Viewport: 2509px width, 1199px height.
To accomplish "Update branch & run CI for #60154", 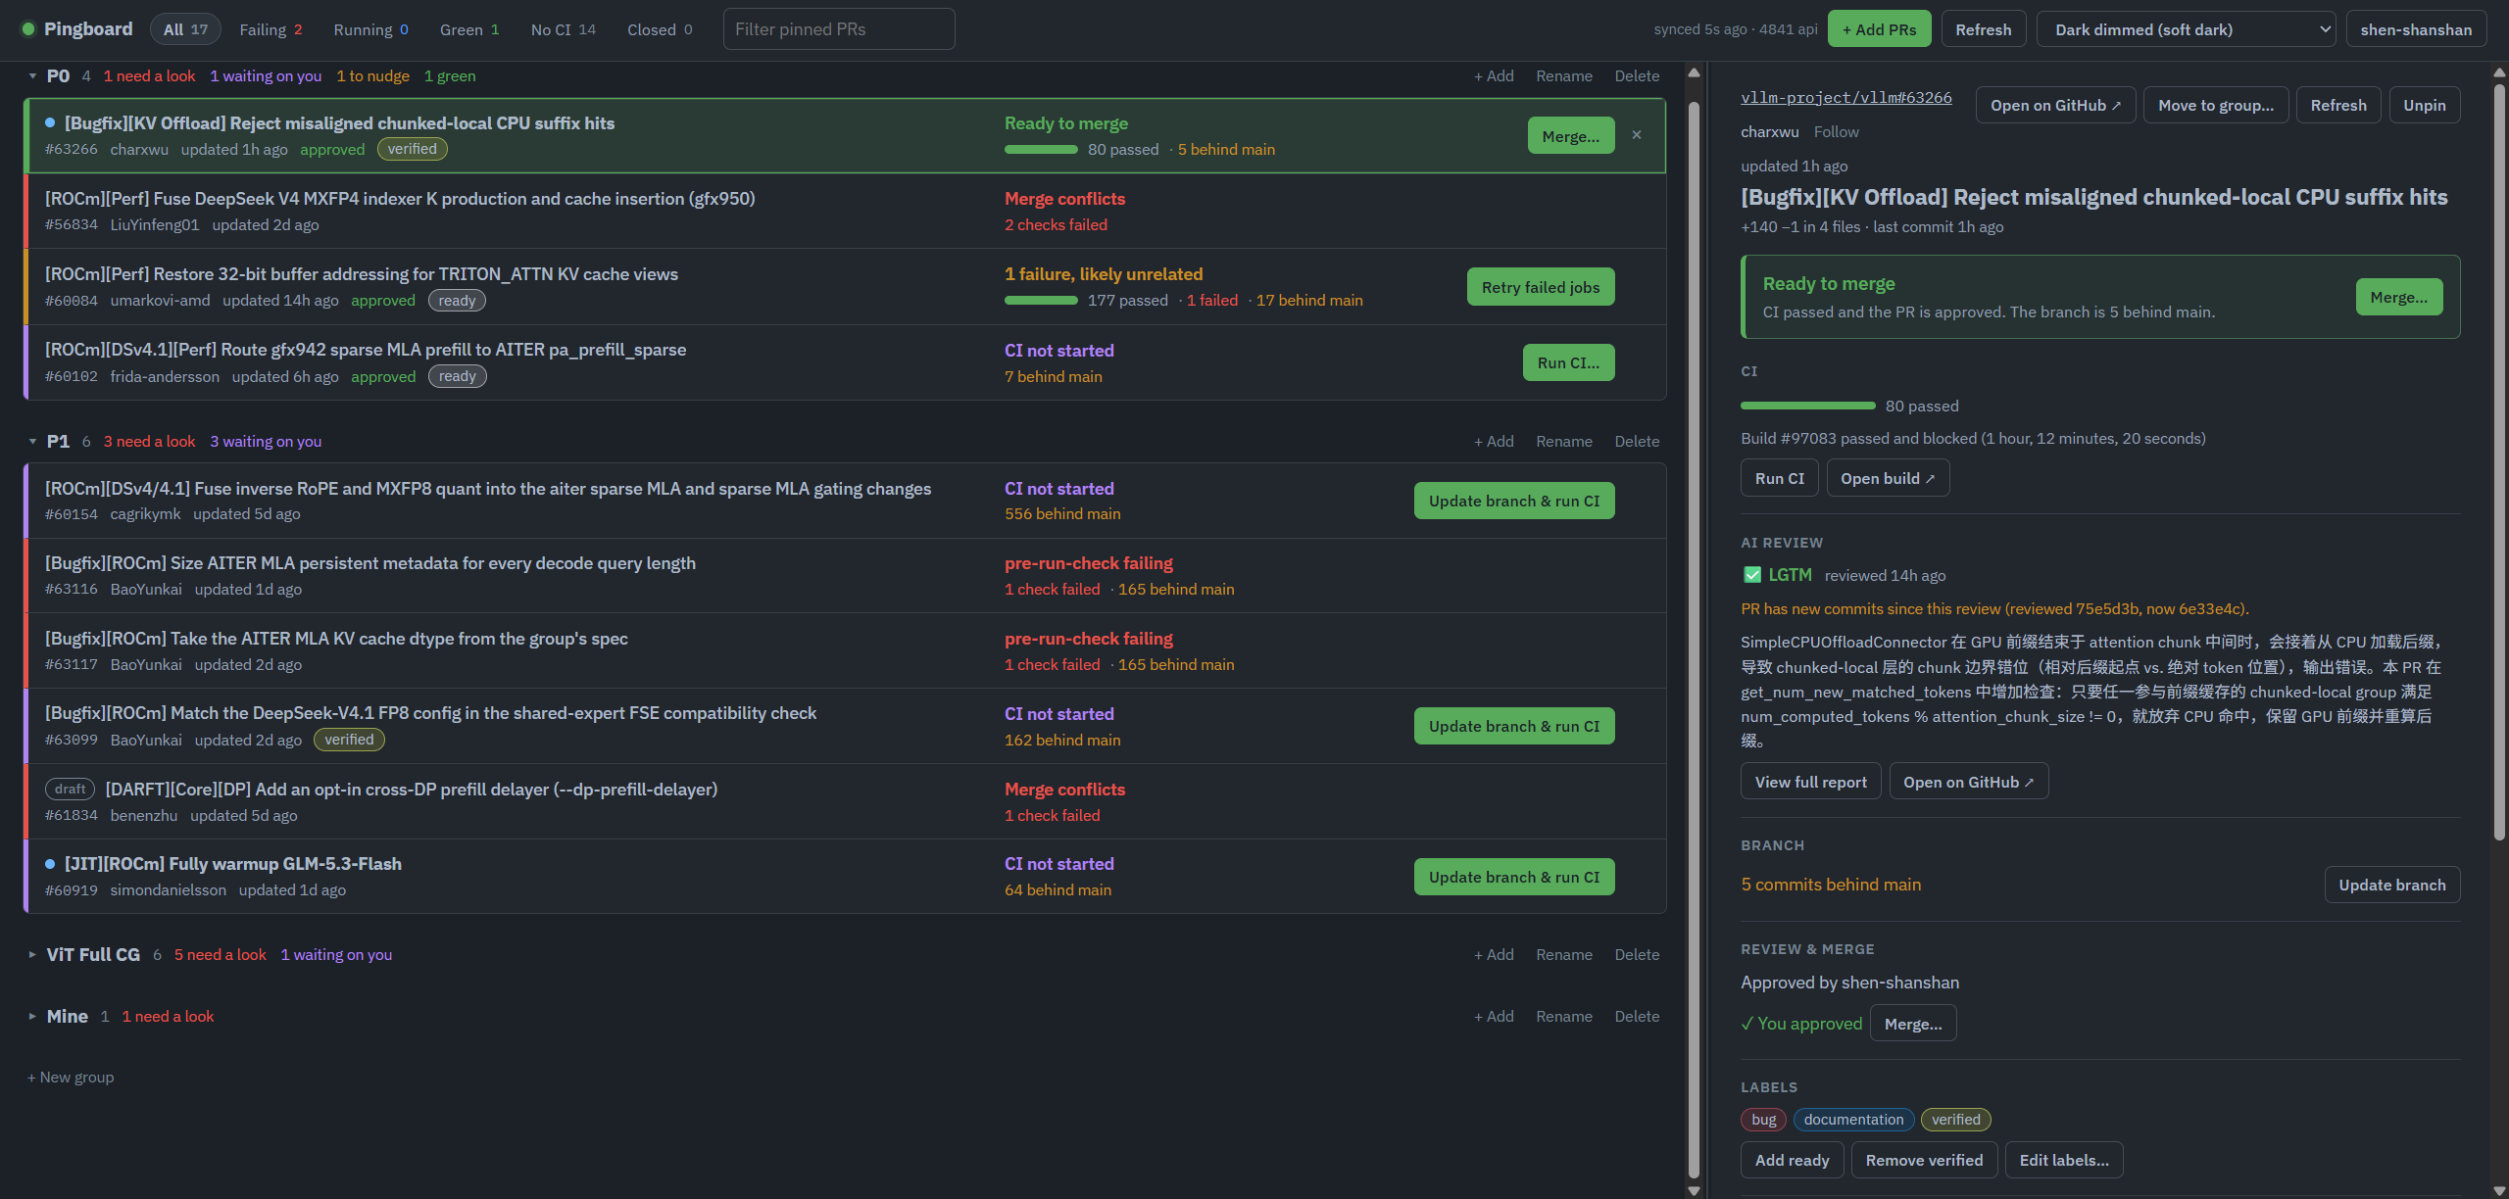I will tap(1513, 501).
